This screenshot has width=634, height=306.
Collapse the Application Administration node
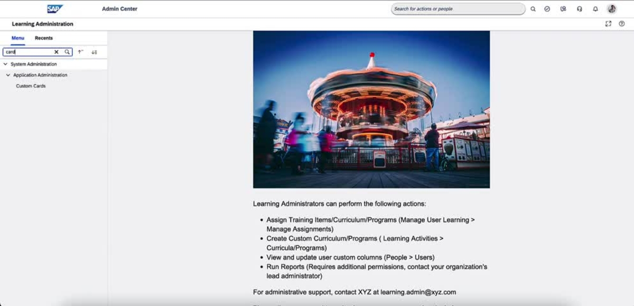pyautogui.click(x=9, y=75)
